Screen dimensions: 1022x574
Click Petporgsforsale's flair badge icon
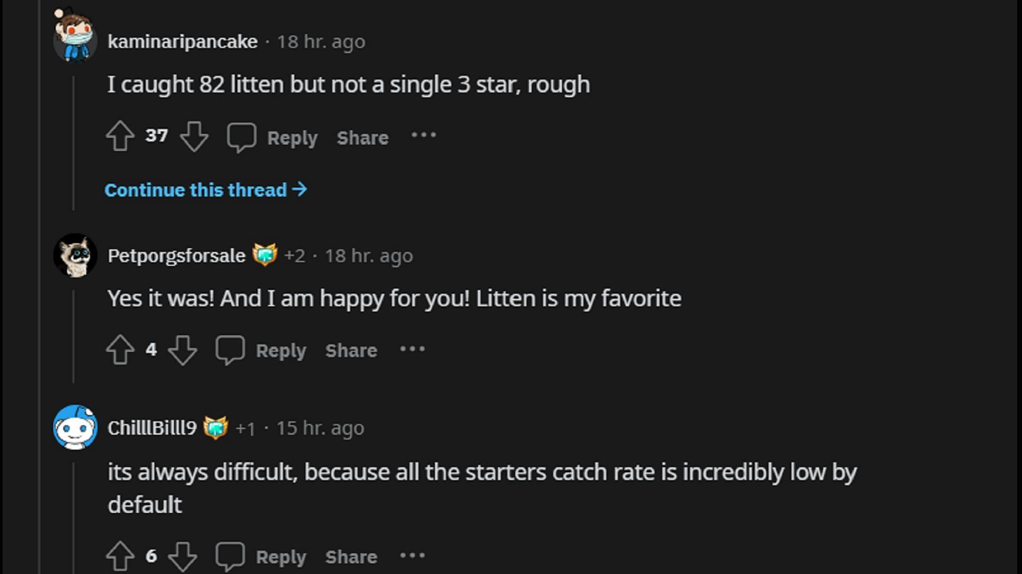point(265,255)
